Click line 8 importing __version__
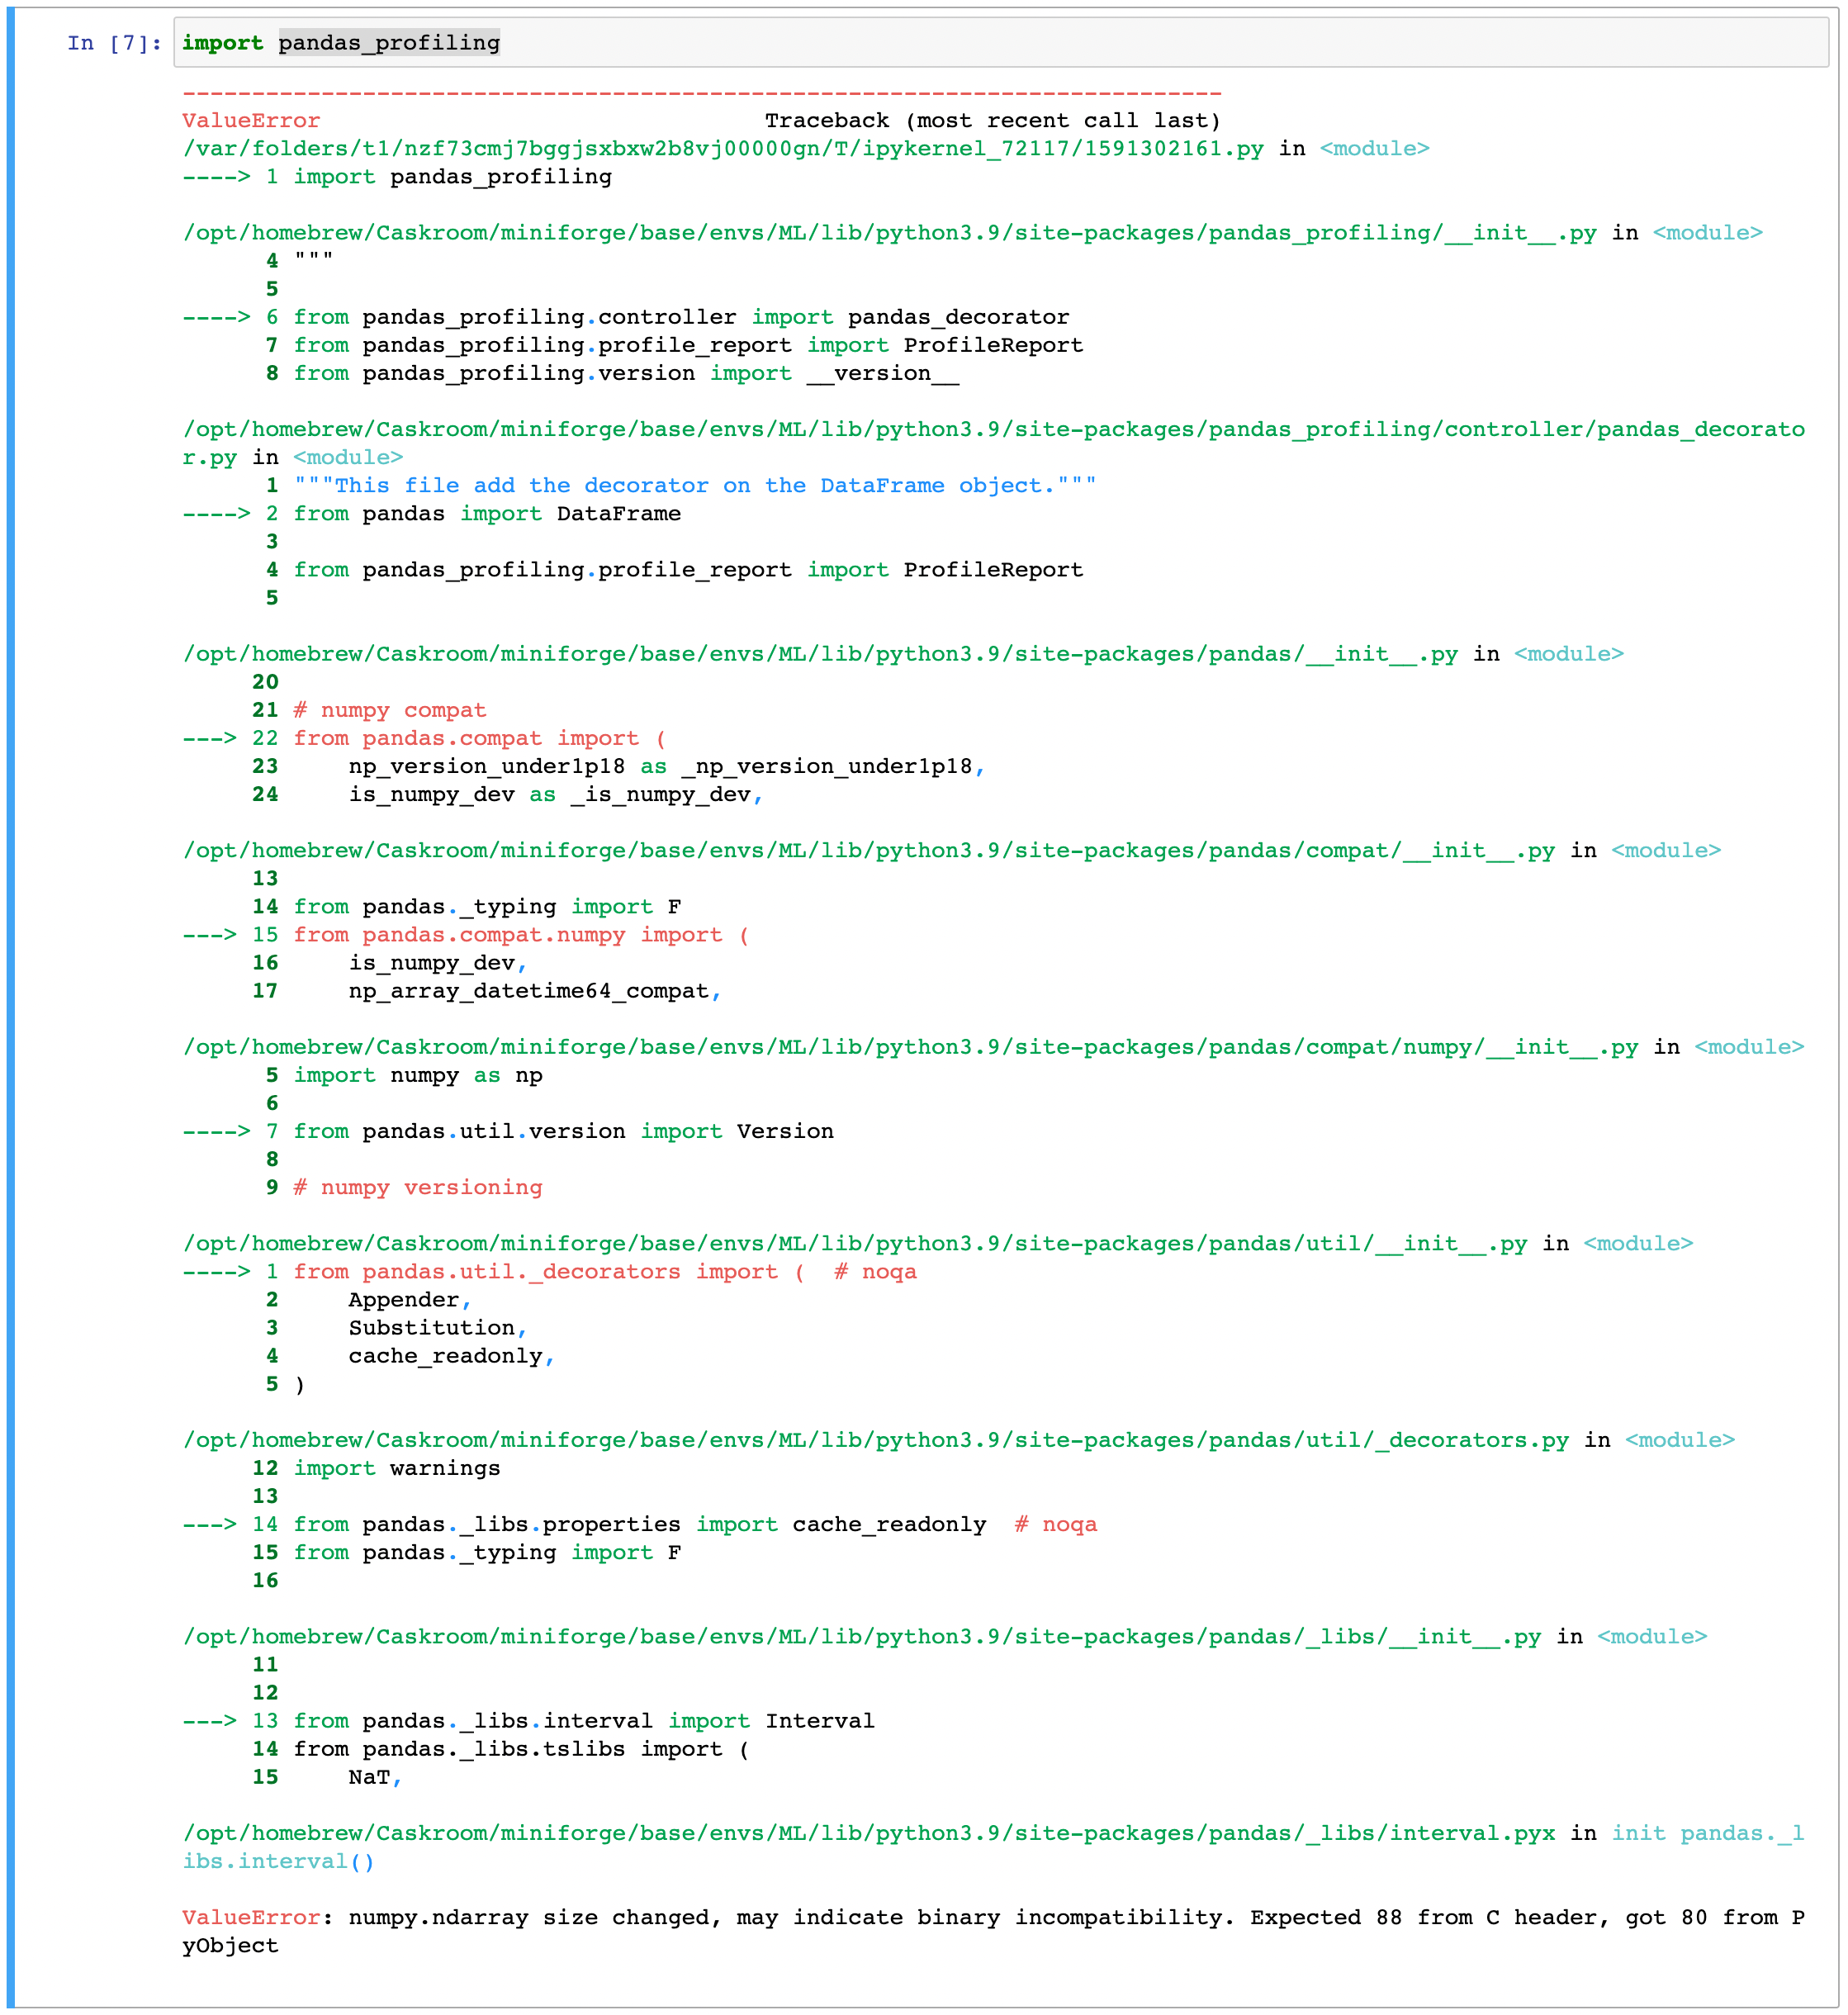Image resolution: width=1848 pixels, height=2015 pixels. pyautogui.click(x=626, y=373)
